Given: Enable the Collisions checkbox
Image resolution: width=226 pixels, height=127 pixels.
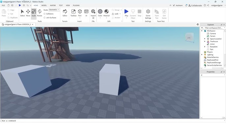Looking at the screenshot, I should pos(44,14).
